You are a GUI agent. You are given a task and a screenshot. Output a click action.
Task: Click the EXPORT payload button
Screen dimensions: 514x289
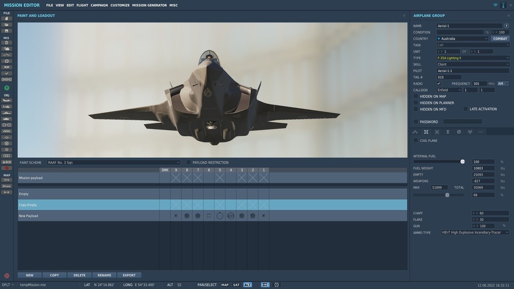pos(129,275)
